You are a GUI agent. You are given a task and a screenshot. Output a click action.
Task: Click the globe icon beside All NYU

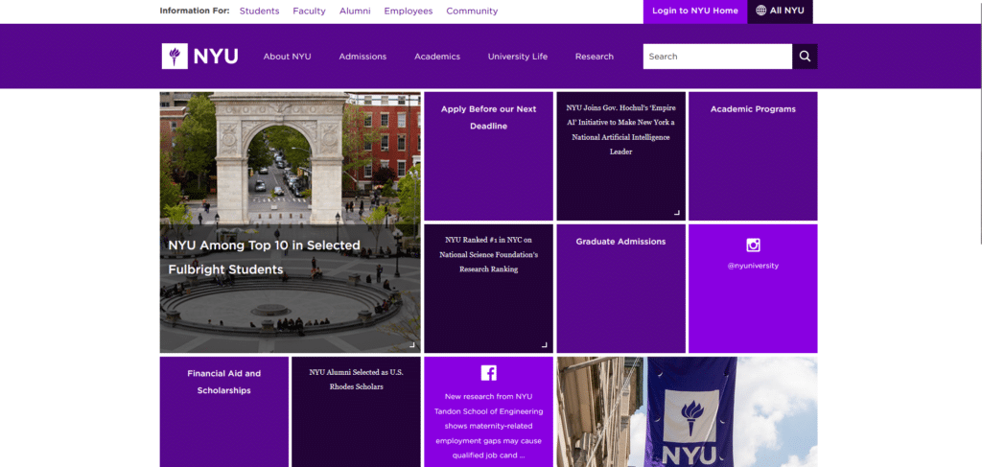(760, 11)
